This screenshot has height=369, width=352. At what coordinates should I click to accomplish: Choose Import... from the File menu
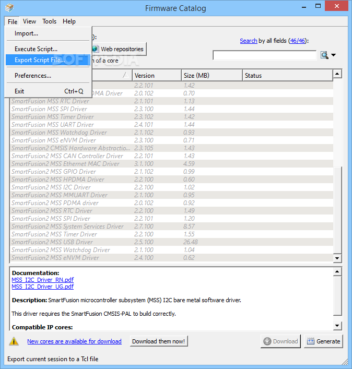click(x=48, y=33)
